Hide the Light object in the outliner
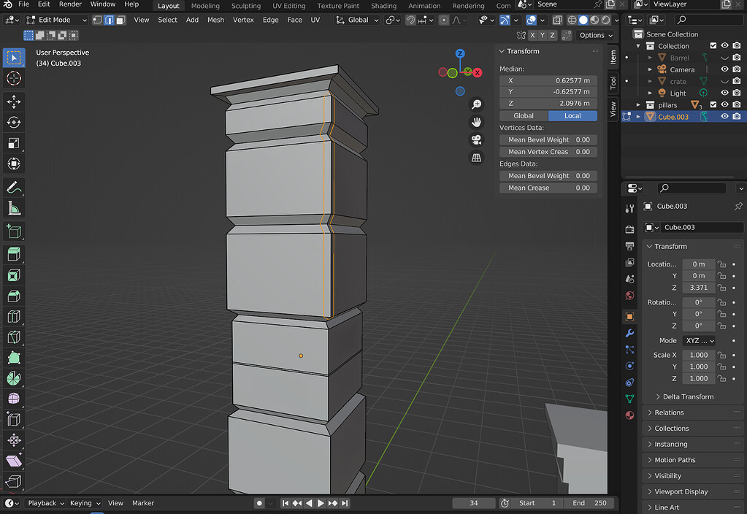Viewport: 747px width, 514px height. click(x=724, y=93)
